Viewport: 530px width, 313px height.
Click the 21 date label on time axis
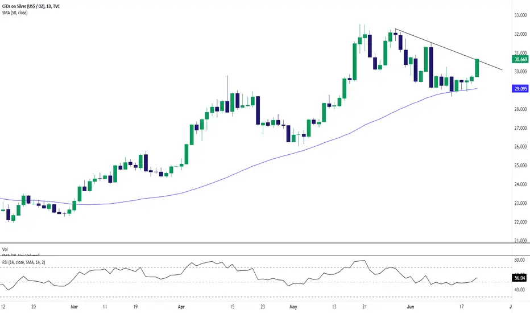tap(365, 307)
